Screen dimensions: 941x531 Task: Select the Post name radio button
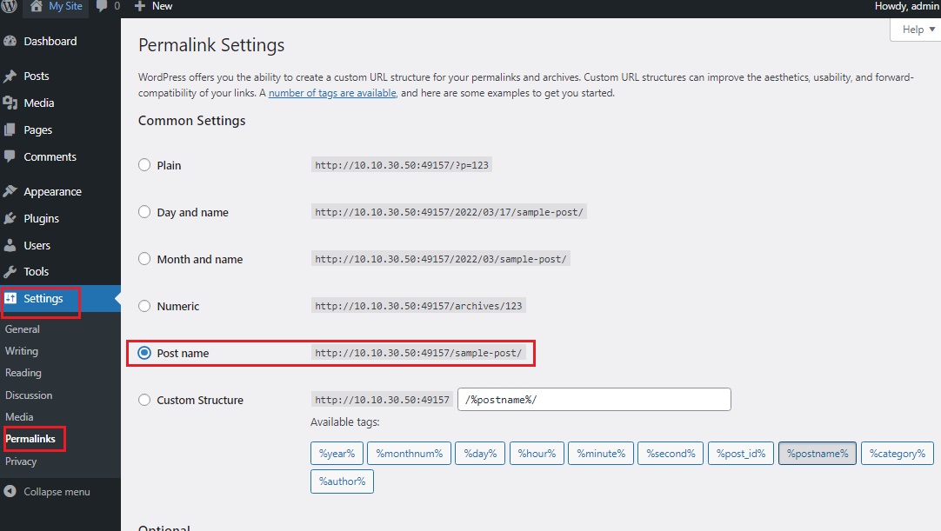(x=144, y=353)
